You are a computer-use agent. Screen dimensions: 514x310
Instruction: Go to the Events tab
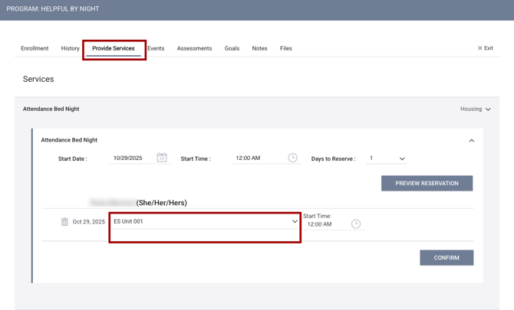156,48
